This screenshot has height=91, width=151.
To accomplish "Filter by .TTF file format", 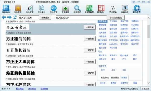I will (114, 70).
